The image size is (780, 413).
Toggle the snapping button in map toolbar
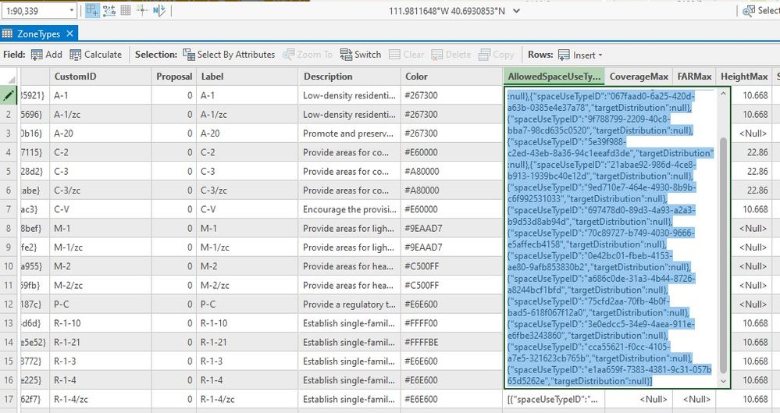click(x=92, y=10)
